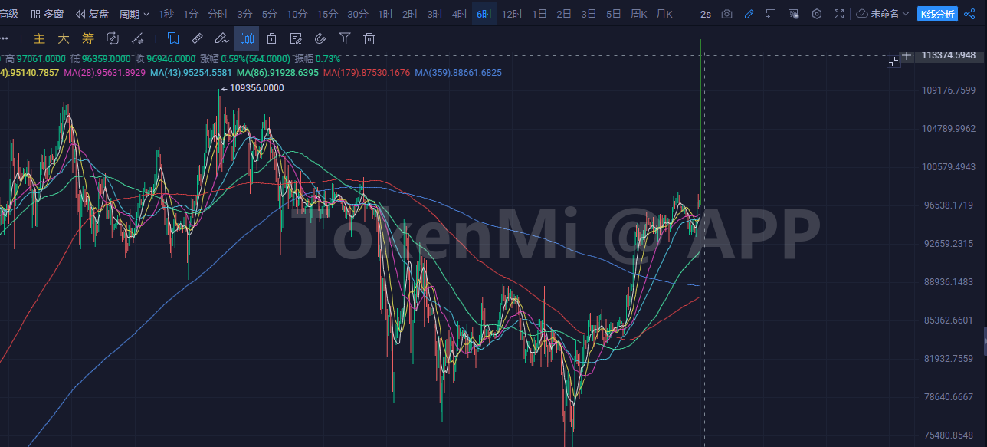Show the 周K weekly chart
Viewport: 987px width, 447px height.
(x=638, y=14)
